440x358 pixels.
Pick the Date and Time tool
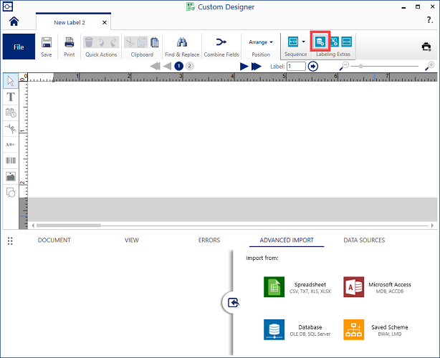point(11,112)
